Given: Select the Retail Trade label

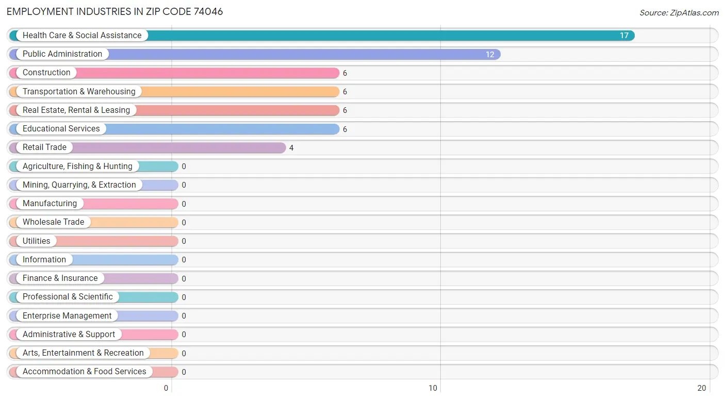Looking at the screenshot, I should pos(44,147).
